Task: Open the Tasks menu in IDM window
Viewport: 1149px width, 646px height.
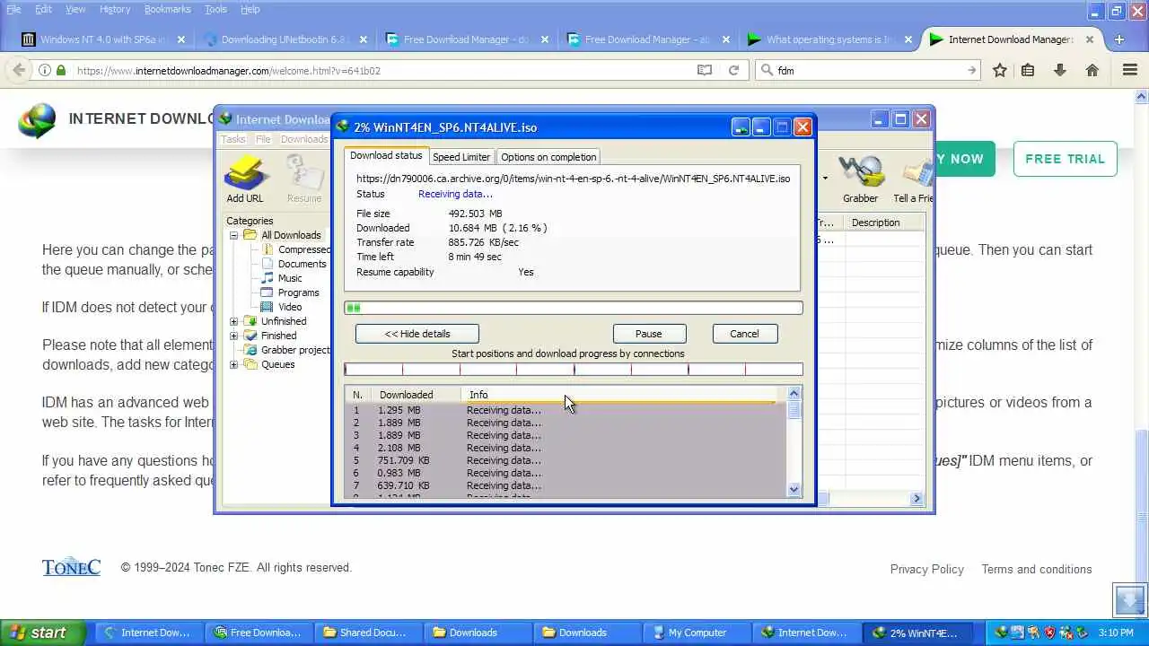Action: tap(233, 139)
